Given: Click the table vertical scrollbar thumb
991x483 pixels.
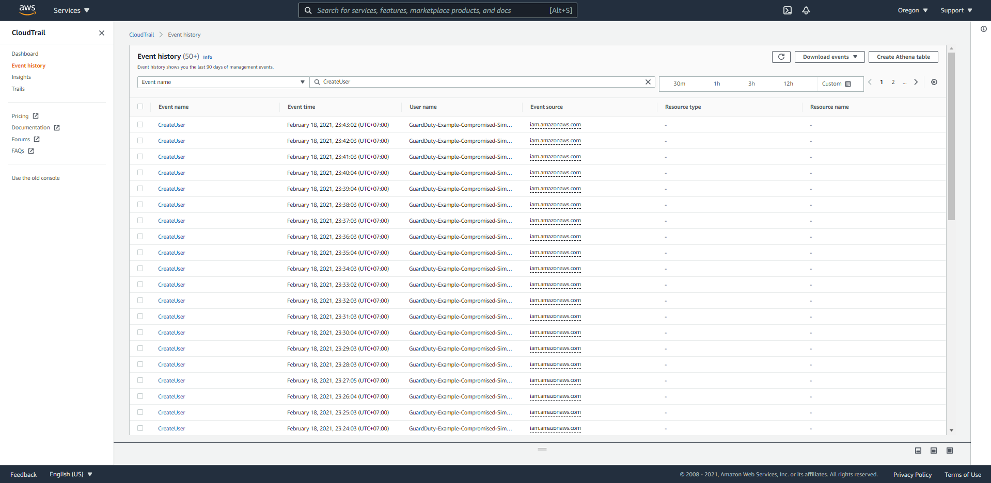Looking at the screenshot, I should pos(951,136).
